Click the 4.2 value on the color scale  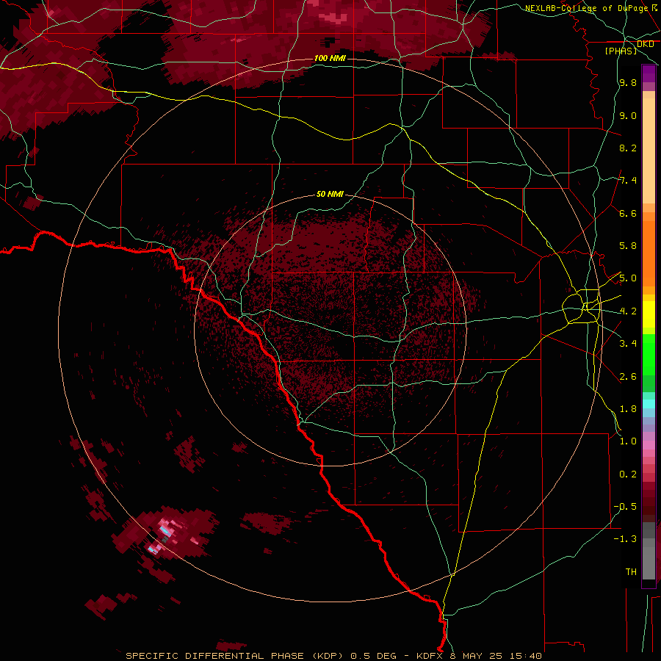coord(628,311)
